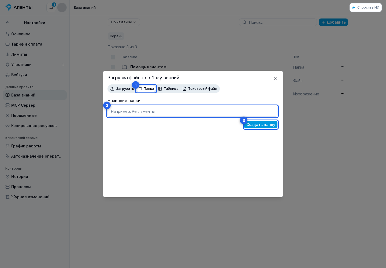Click the Тип column header

pos(296,57)
